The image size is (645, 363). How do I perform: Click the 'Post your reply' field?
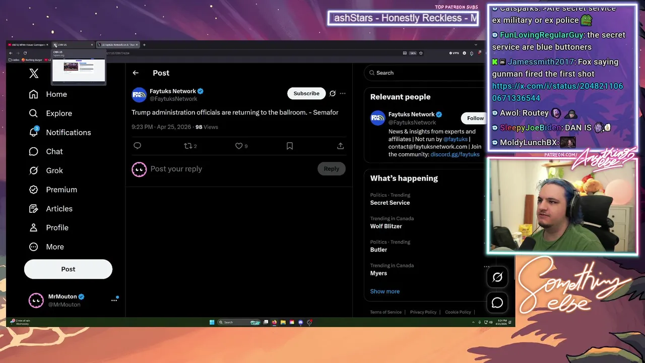232,169
